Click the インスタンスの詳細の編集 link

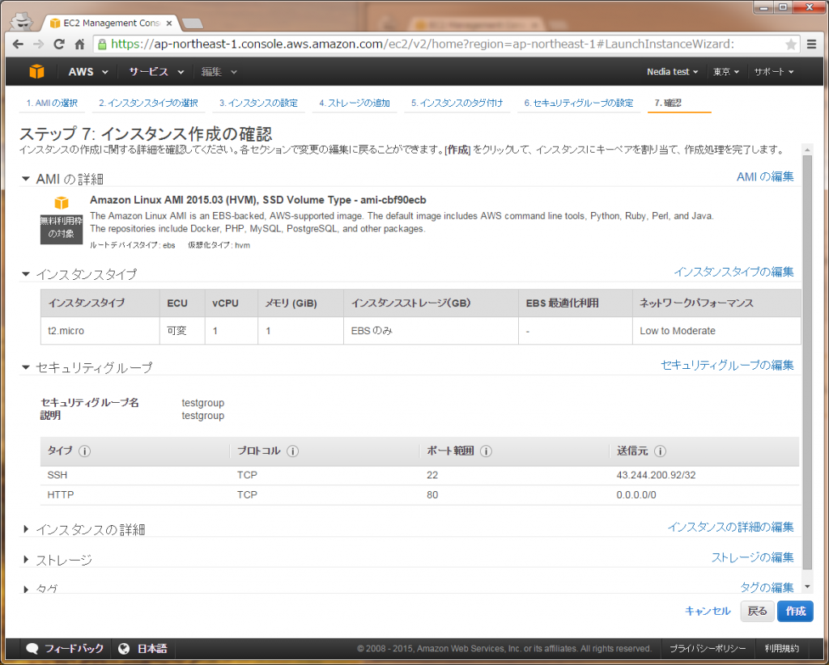point(730,527)
